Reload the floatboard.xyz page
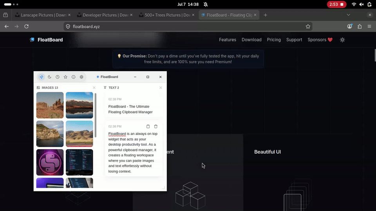This screenshot has width=376, height=211. [x=26, y=27]
